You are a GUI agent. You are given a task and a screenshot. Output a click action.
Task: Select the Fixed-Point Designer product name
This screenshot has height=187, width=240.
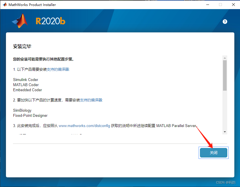coord(30,115)
